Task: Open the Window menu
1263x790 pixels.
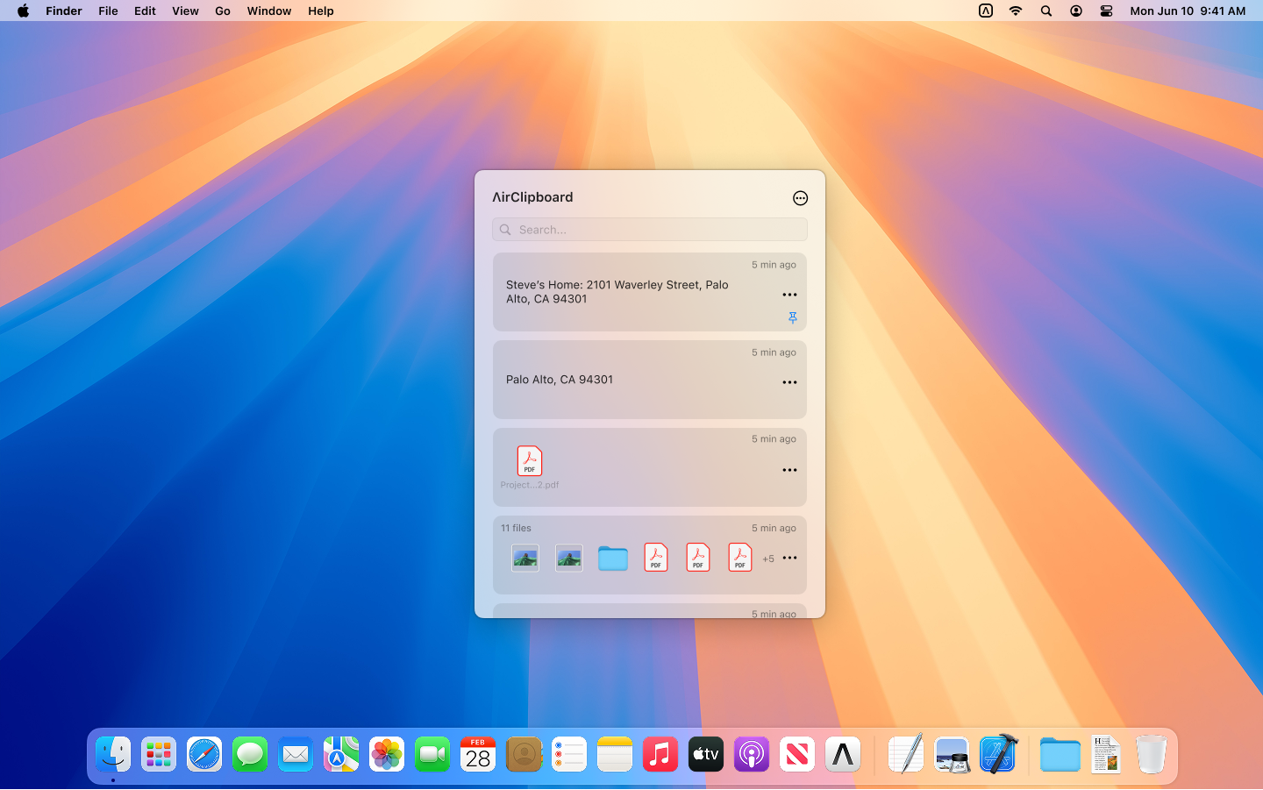Action: pyautogui.click(x=269, y=11)
